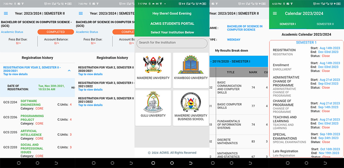The width and height of the screenshot is (344, 168).
Task: Tap SPECIAL EXAMINATIONS calendar entry heading
Action: point(285,136)
